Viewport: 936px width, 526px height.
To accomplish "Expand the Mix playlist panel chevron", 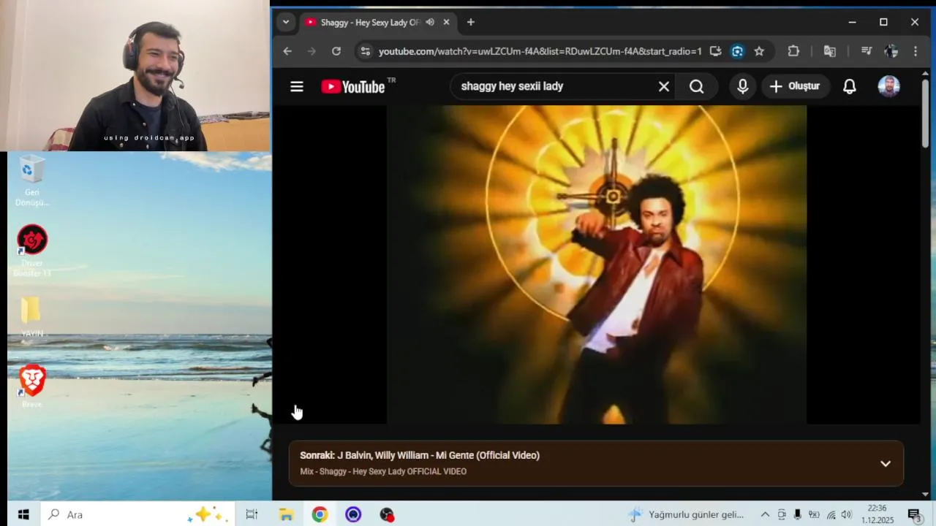I will click(x=886, y=463).
